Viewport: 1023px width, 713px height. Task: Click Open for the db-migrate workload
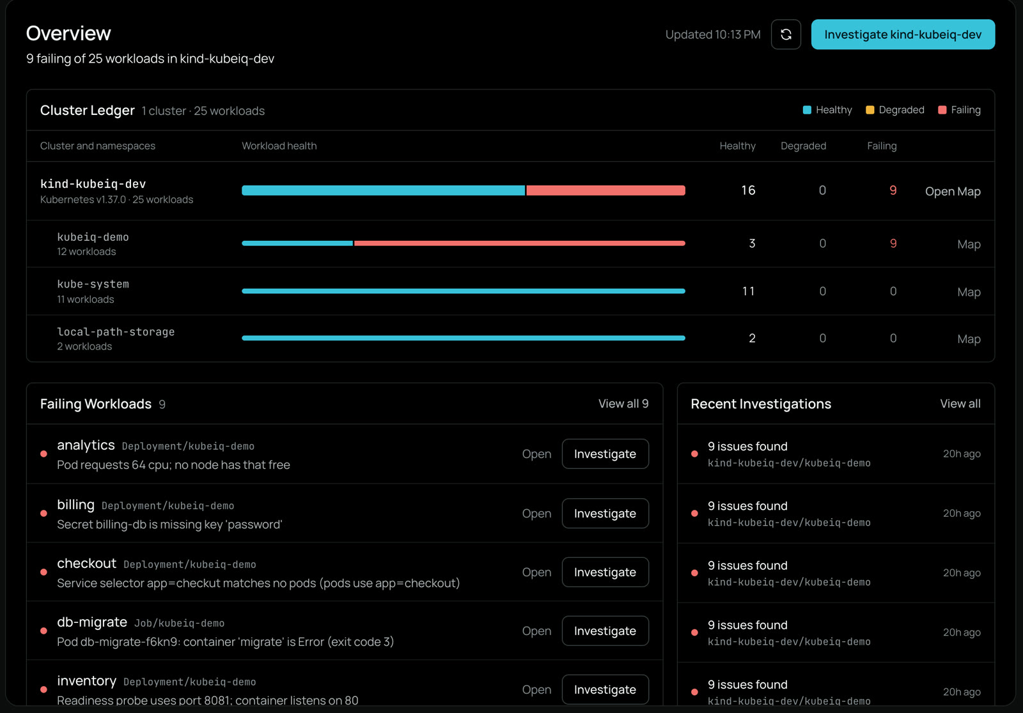coord(536,631)
